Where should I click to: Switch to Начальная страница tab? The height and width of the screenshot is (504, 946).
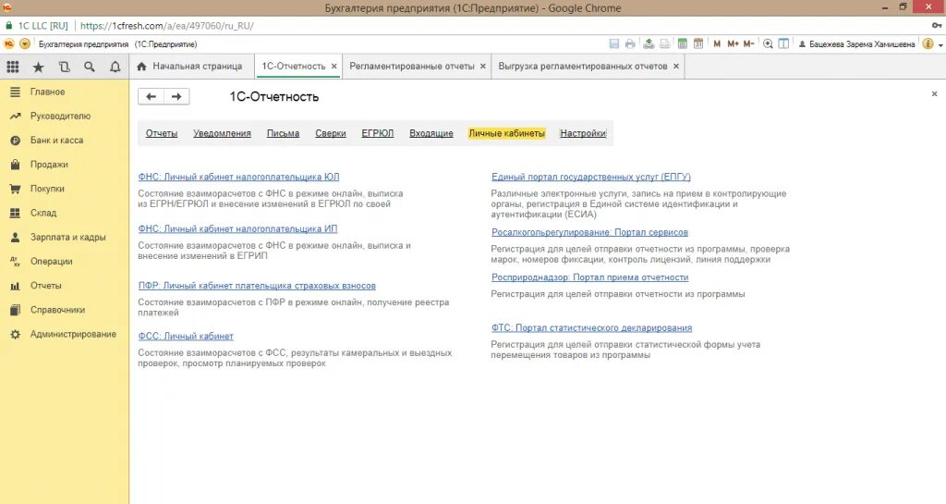point(189,67)
